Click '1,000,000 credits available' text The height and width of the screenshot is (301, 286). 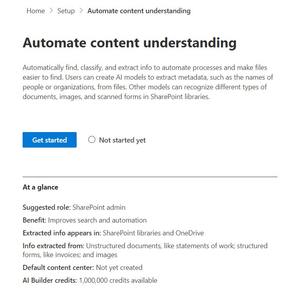click(x=118, y=280)
